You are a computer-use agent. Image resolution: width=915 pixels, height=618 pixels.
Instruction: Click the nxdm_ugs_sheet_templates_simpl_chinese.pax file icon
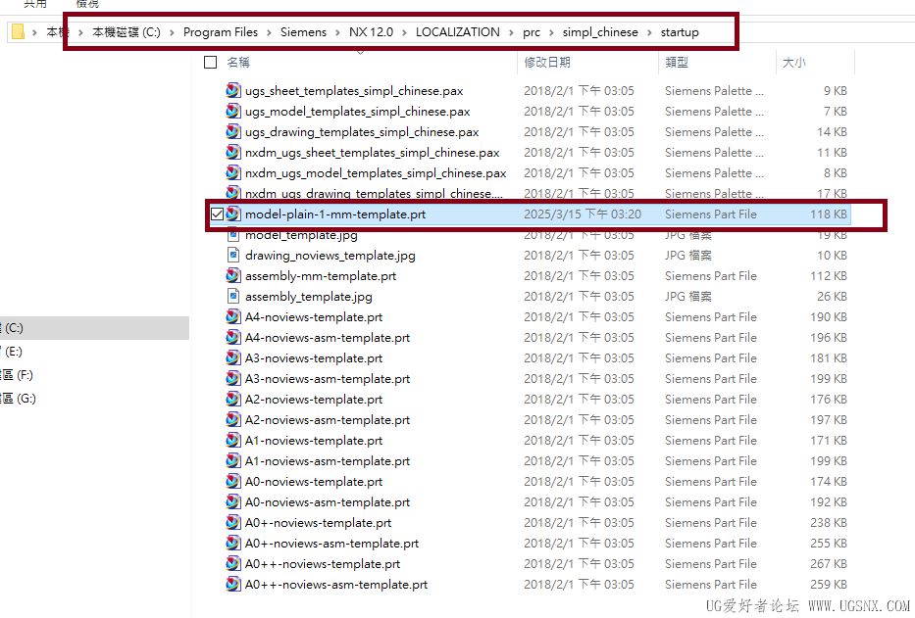coord(232,152)
